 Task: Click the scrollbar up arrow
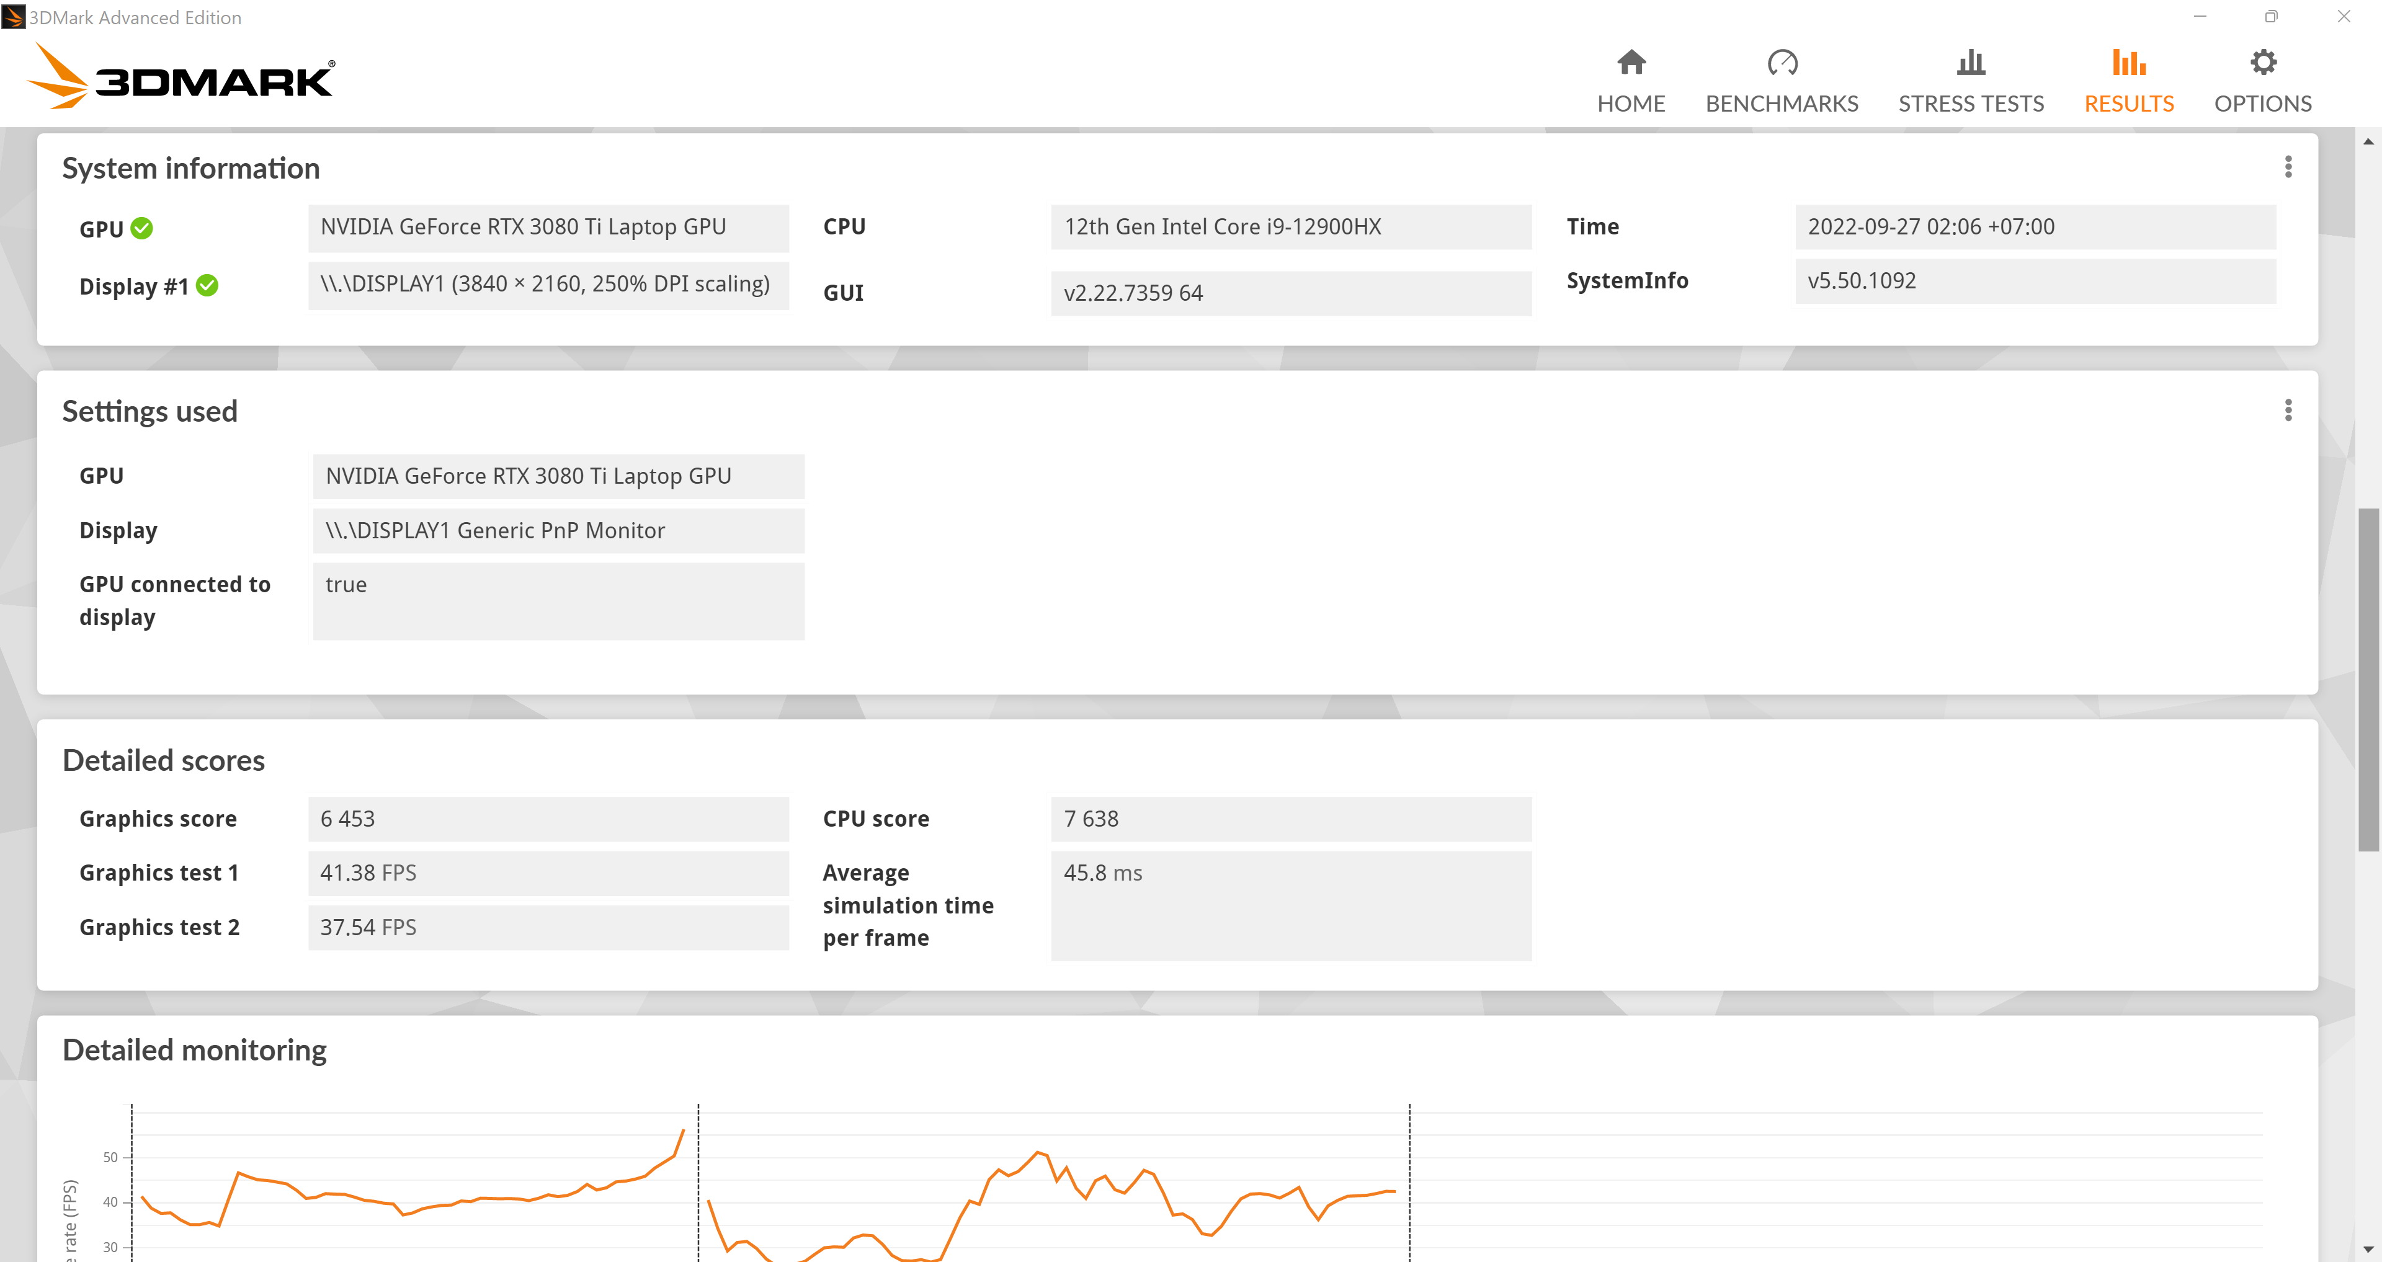(x=2368, y=141)
